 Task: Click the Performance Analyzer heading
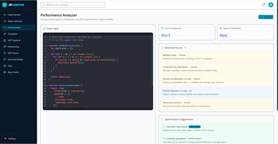coord(59,15)
